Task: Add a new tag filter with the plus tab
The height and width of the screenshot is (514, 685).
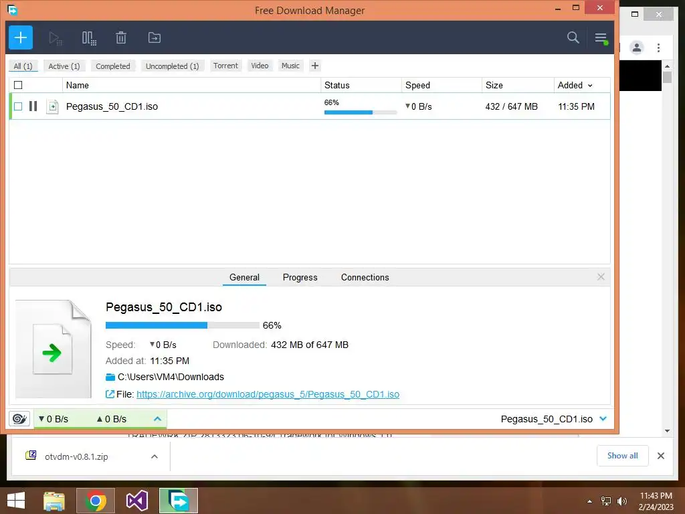Action: tap(315, 66)
